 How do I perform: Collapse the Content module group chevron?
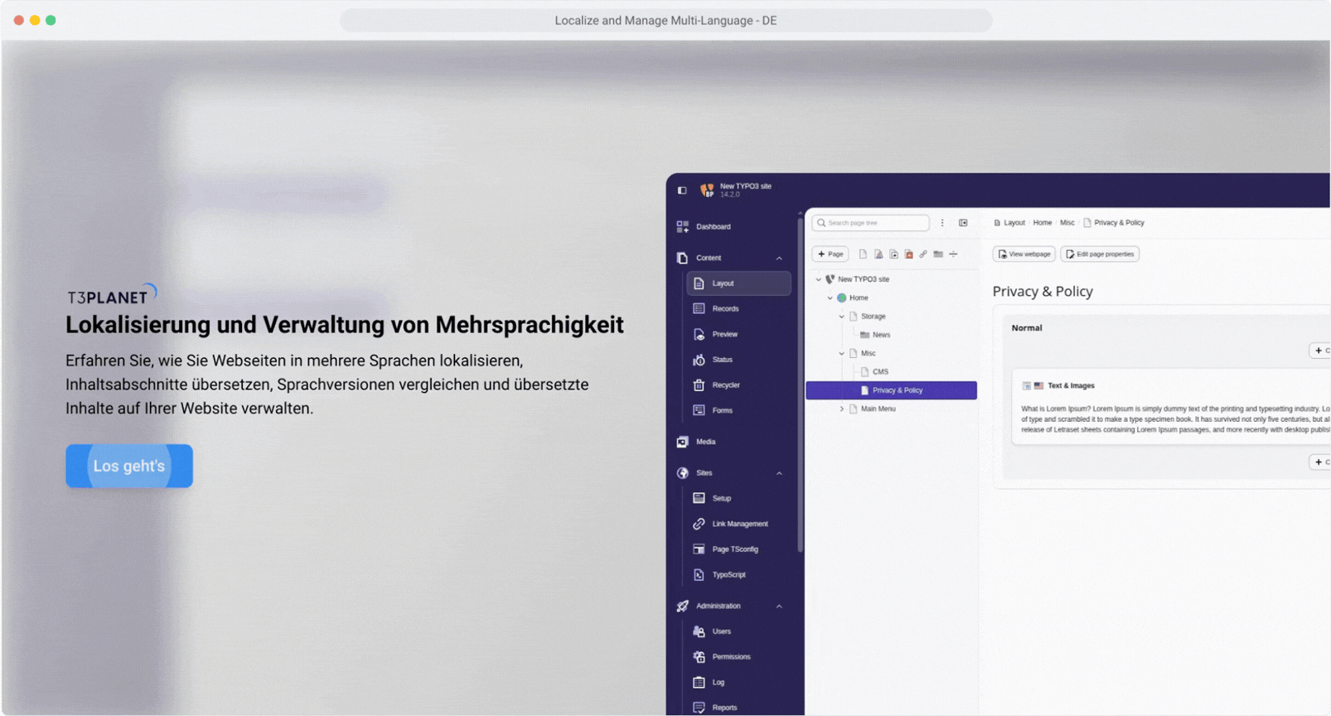pos(779,258)
